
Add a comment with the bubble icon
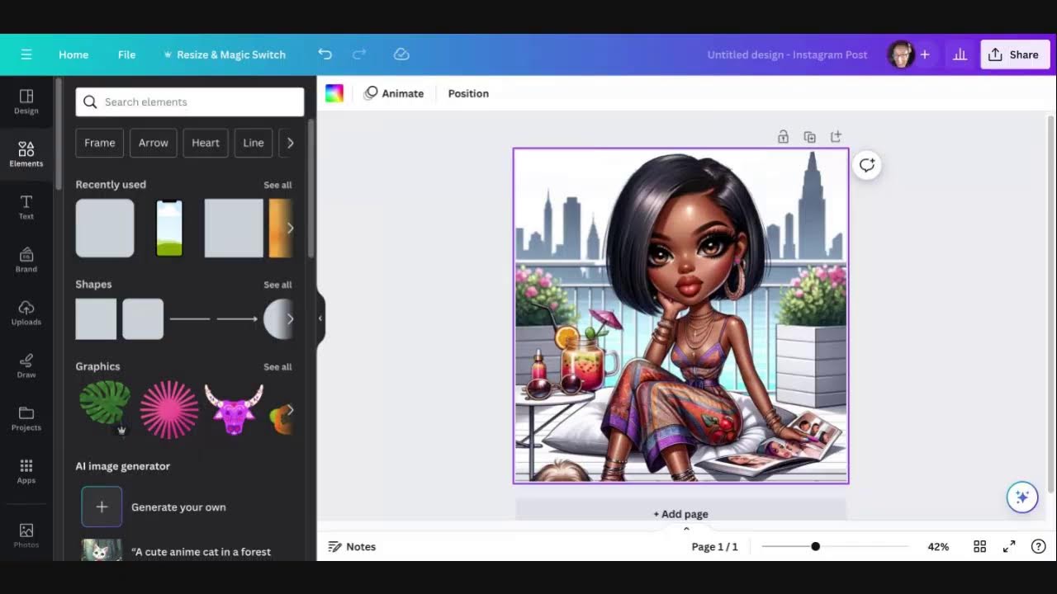pyautogui.click(x=867, y=165)
